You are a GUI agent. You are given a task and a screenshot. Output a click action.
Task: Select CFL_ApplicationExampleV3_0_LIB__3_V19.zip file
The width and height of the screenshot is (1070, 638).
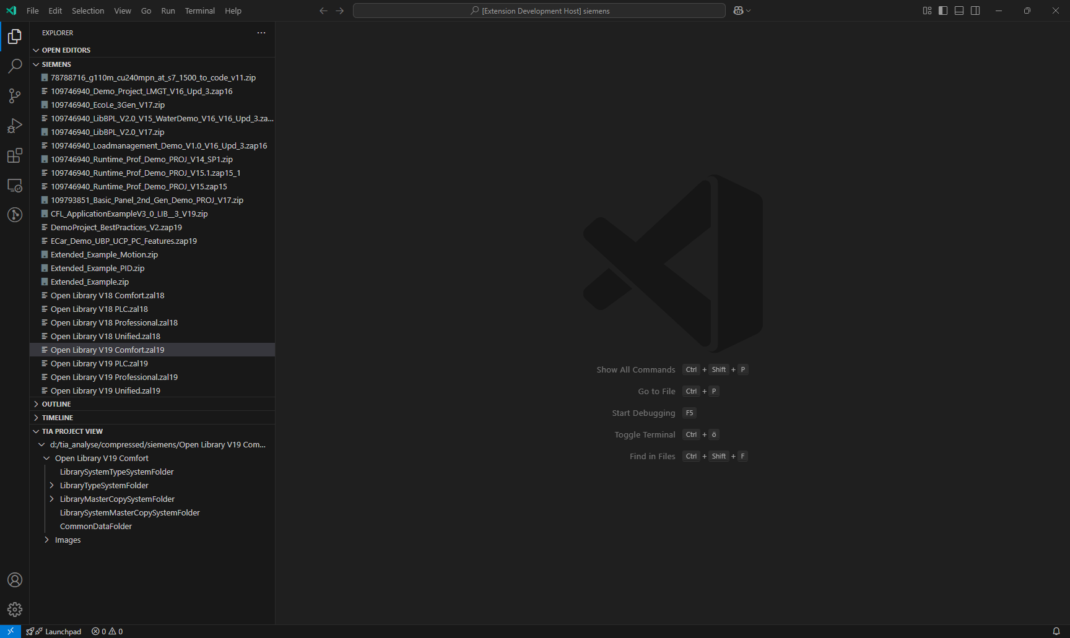click(152, 213)
